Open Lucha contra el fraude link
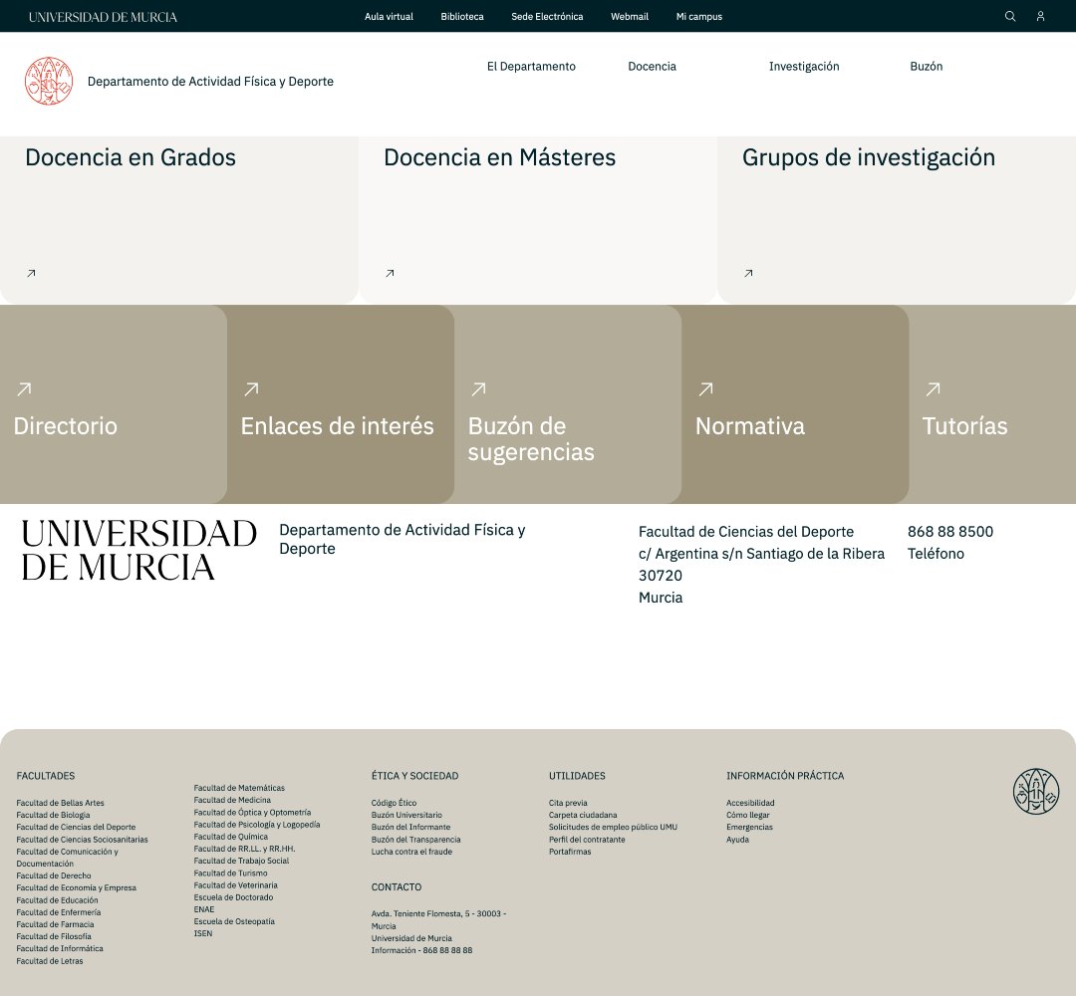1076x996 pixels. [x=411, y=852]
